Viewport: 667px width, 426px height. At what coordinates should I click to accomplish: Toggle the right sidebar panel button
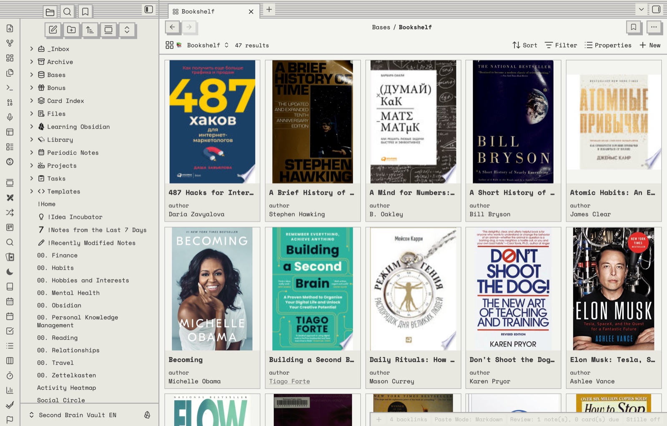(x=656, y=9)
